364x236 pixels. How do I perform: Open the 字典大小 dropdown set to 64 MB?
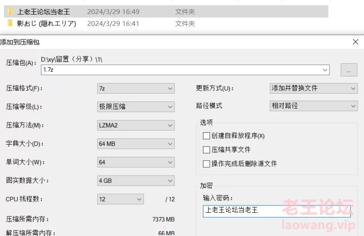(x=136, y=144)
